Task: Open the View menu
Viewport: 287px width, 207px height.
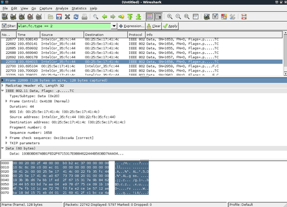Action: point(24,9)
